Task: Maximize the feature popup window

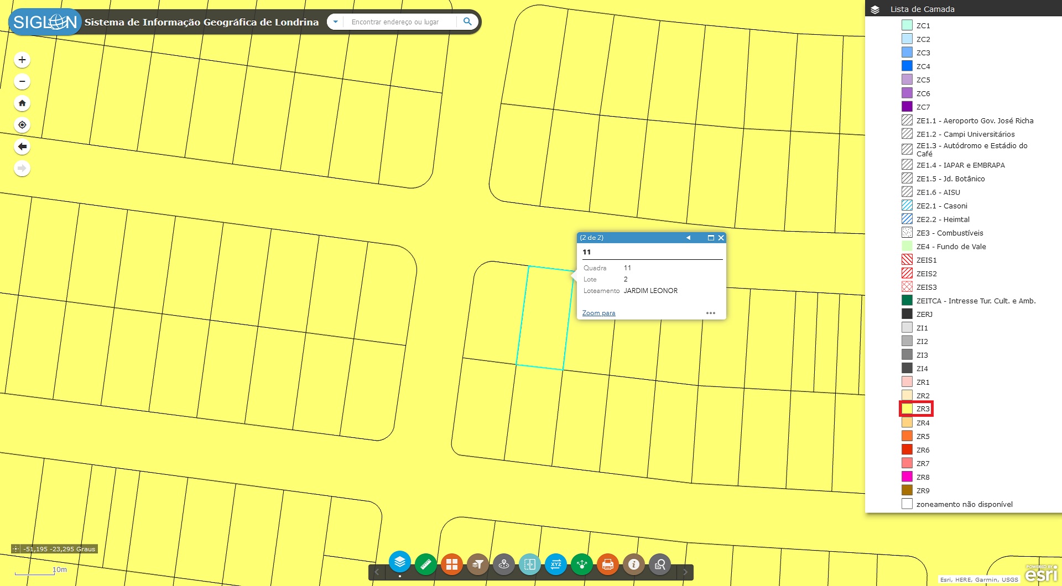Action: [711, 238]
